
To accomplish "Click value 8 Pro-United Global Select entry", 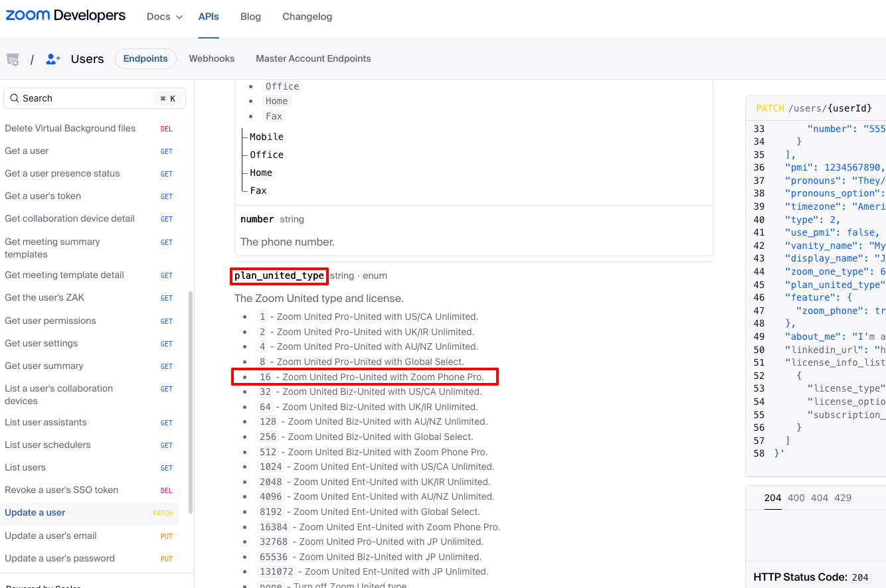I will (361, 362).
